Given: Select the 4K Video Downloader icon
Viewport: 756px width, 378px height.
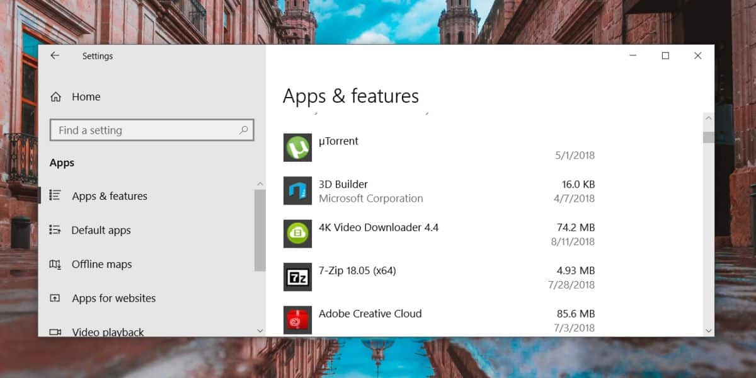Looking at the screenshot, I should click(x=297, y=233).
